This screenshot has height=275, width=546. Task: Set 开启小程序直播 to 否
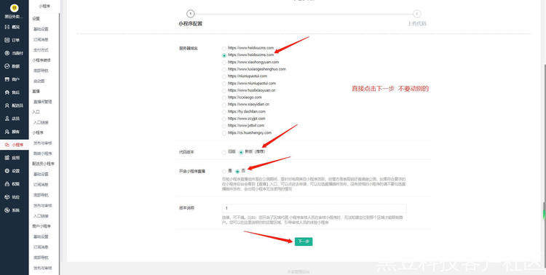[237, 171]
